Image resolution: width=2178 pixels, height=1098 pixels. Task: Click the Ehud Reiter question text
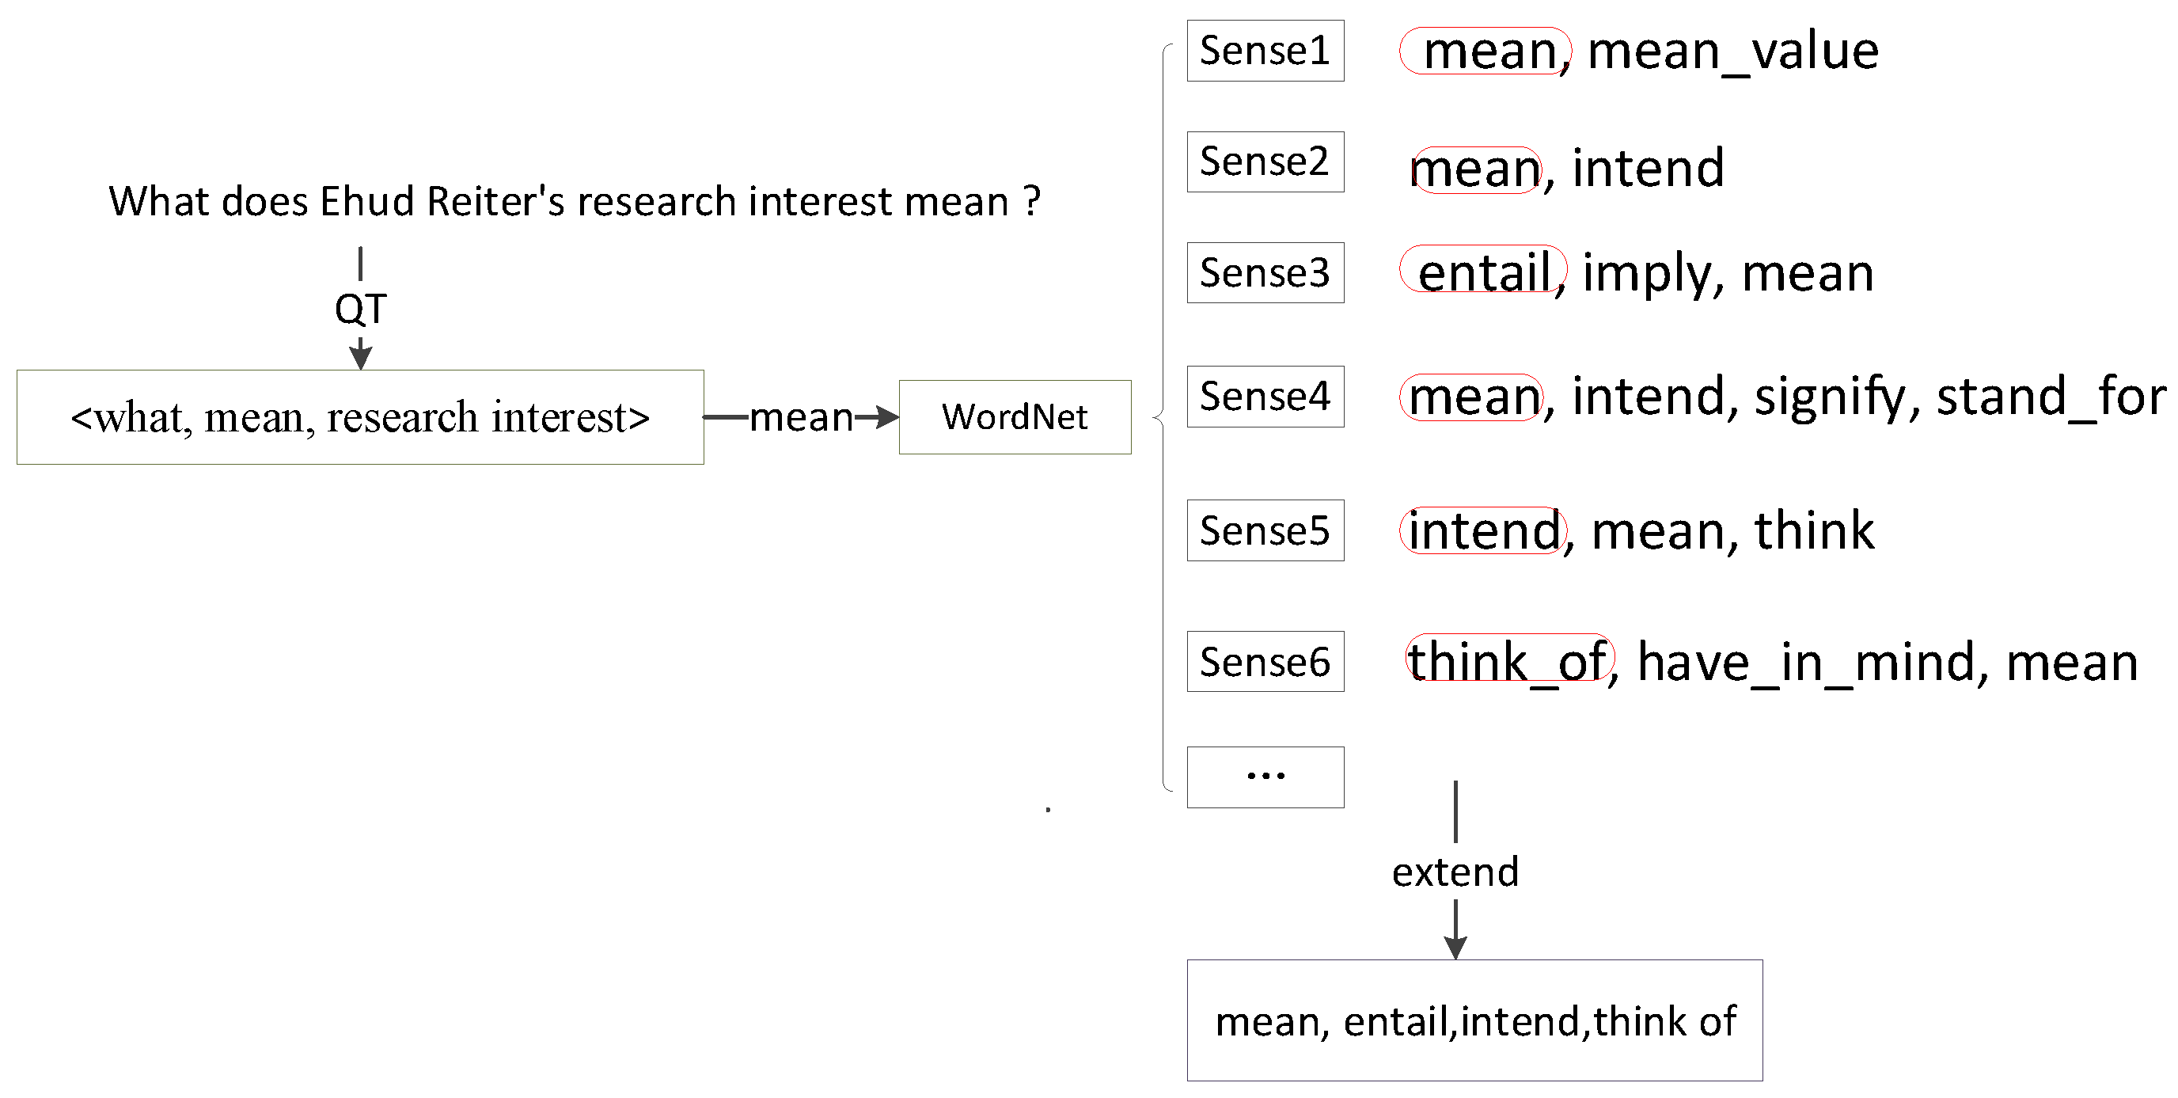tap(574, 202)
